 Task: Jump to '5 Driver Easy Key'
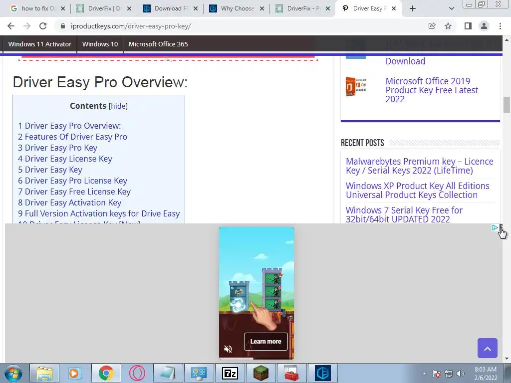click(50, 170)
